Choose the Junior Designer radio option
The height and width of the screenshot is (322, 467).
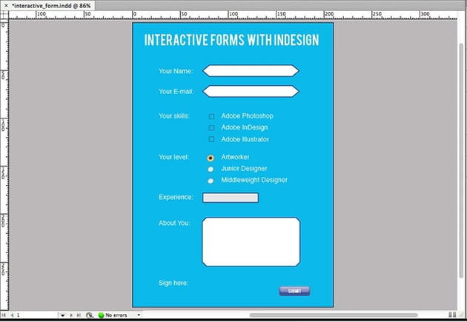[211, 169]
